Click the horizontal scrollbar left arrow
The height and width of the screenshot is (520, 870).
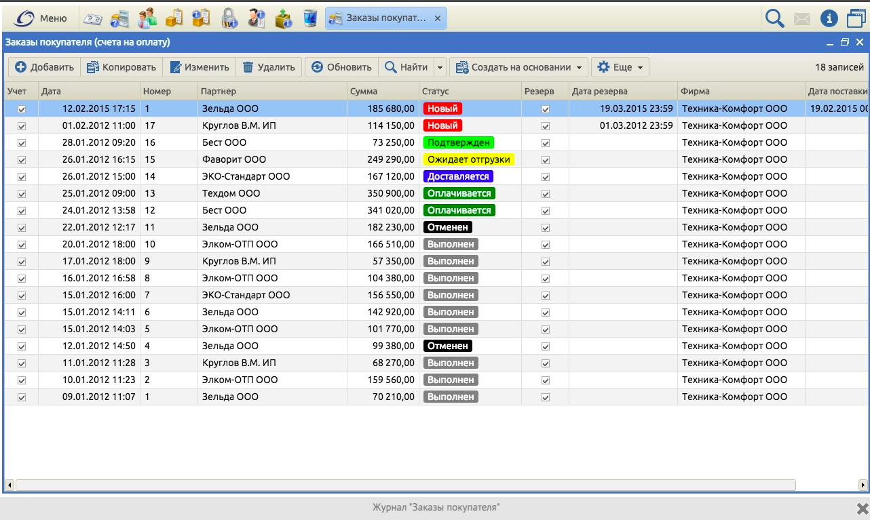click(10, 485)
